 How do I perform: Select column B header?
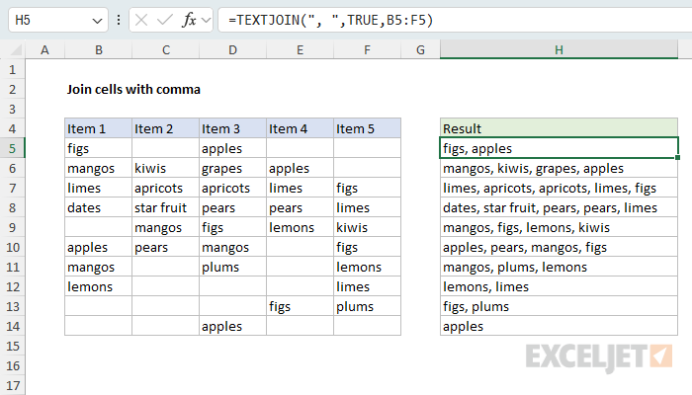99,50
